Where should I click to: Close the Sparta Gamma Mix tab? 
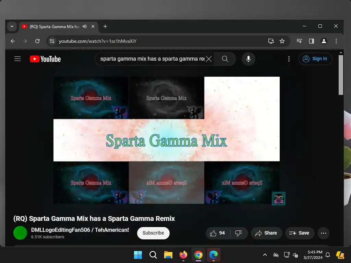pos(93,26)
